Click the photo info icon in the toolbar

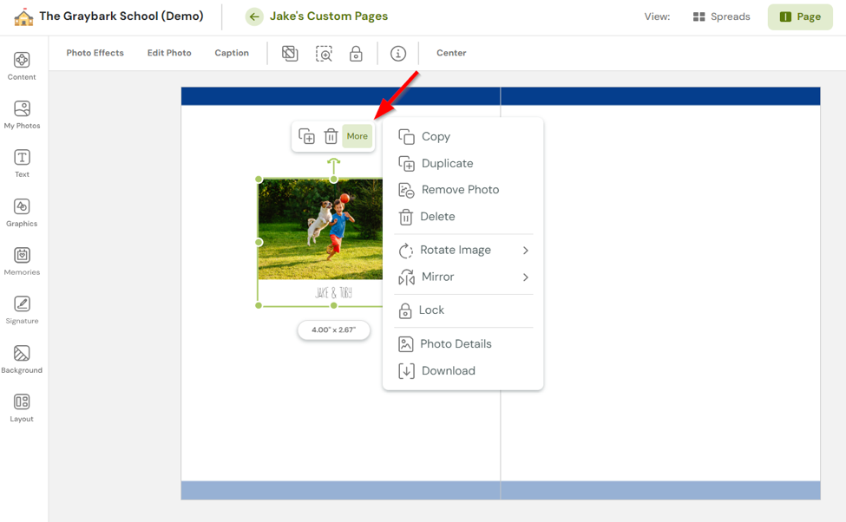point(397,53)
